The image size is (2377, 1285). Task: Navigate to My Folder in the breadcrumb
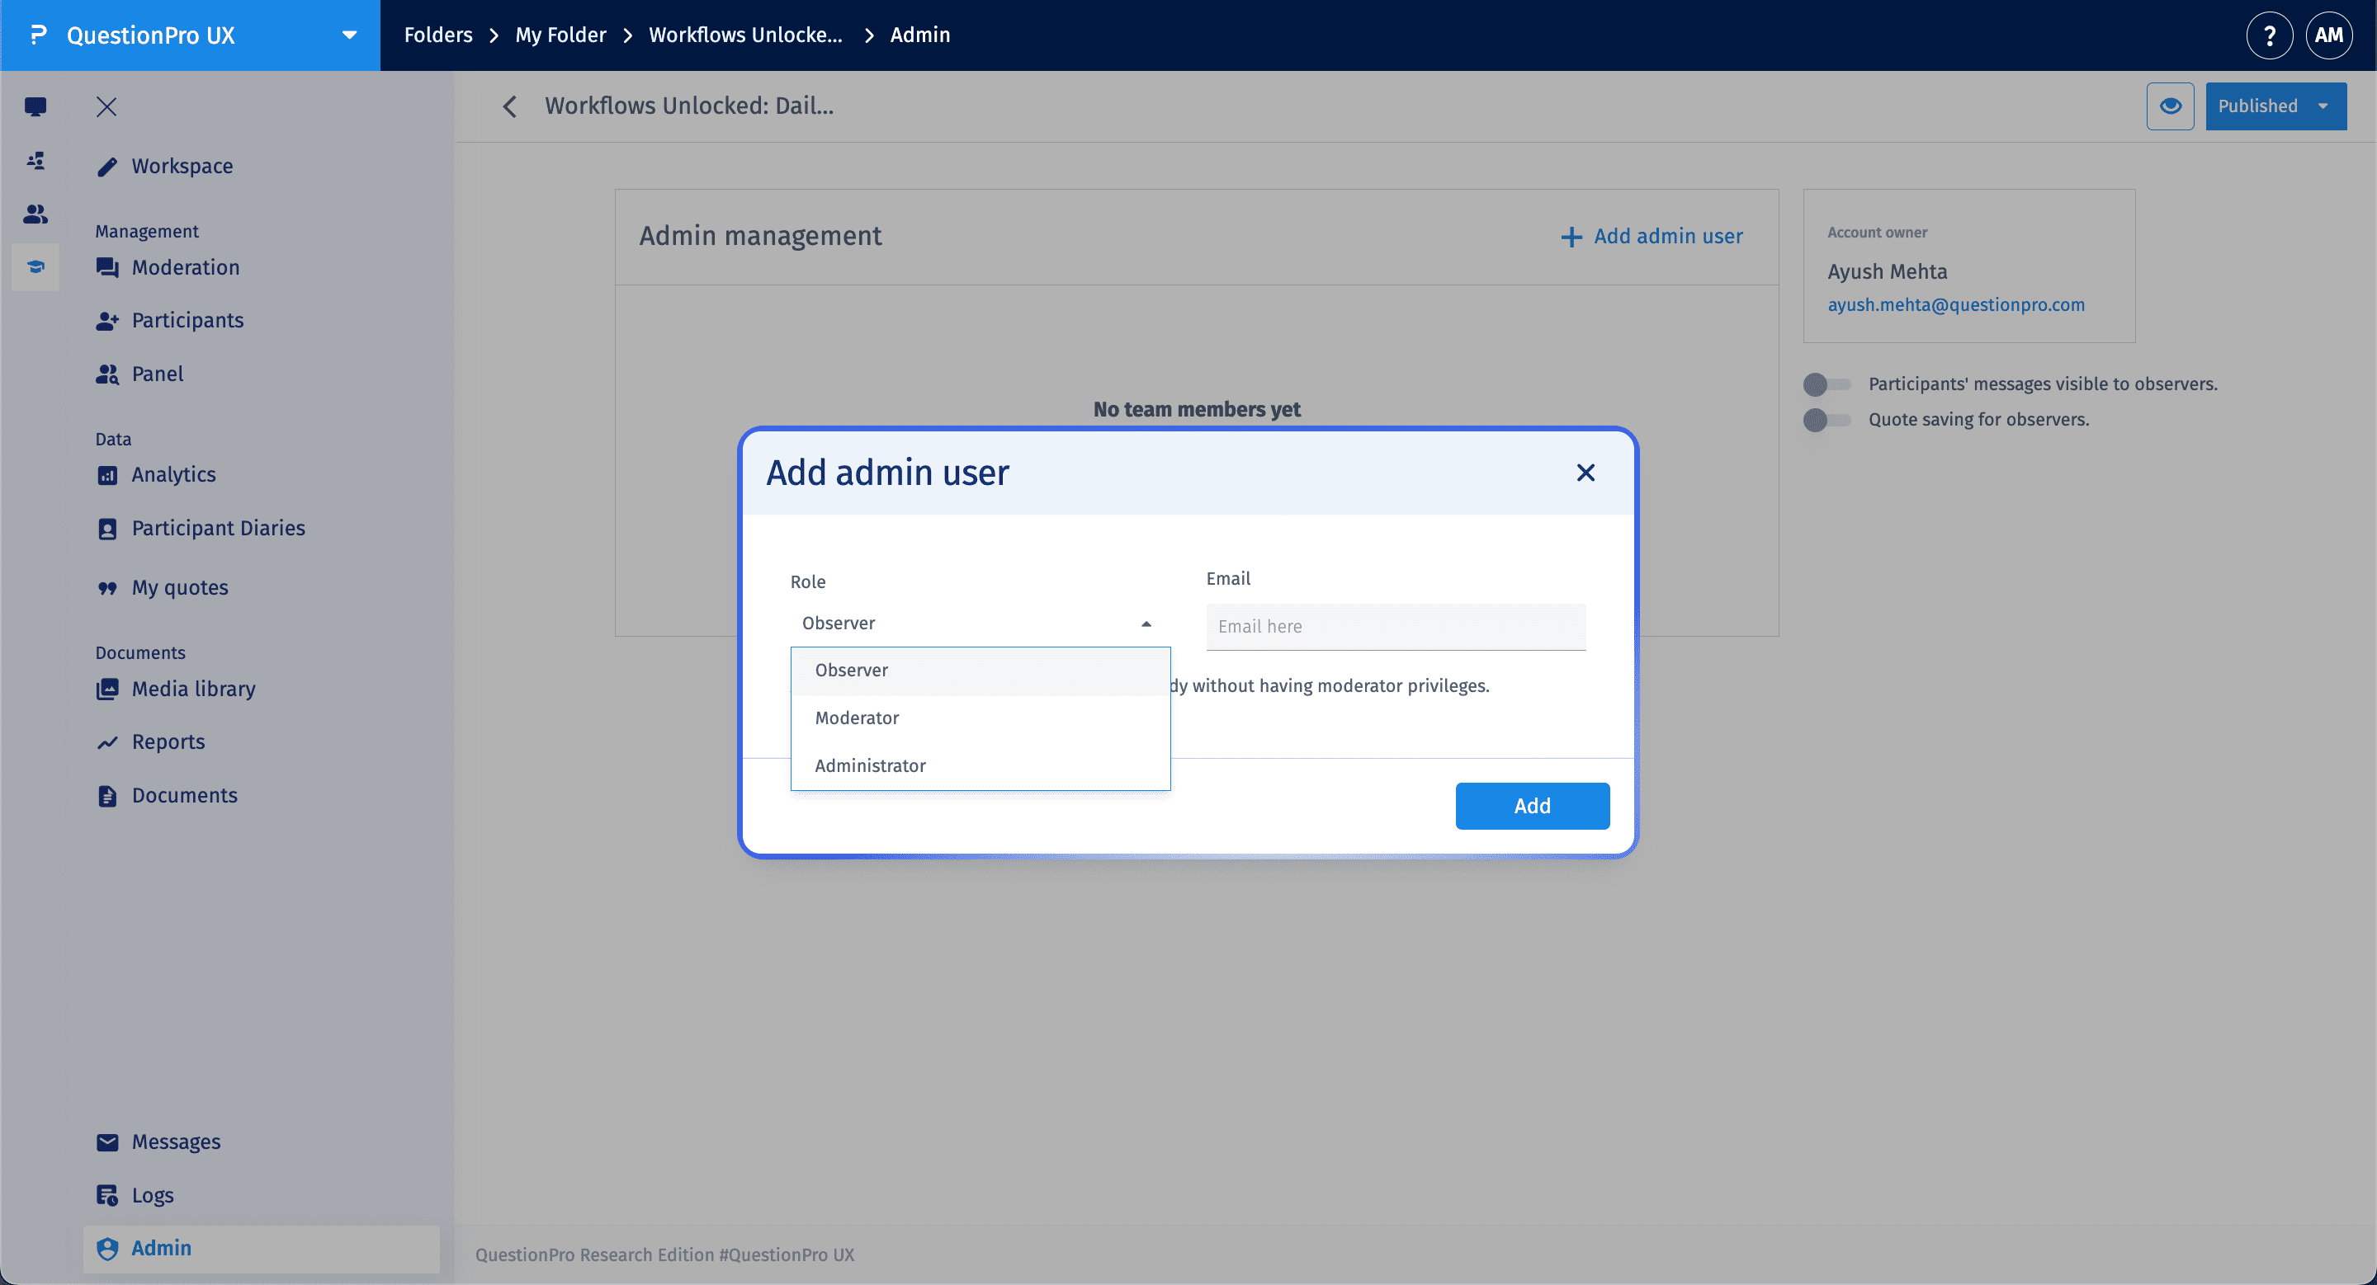(560, 34)
